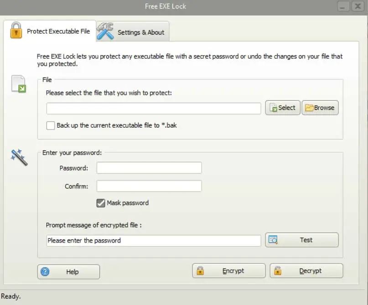368x305 pixels.
Task: Click the unlock icon on Decrypt button
Action: pyautogui.click(x=277, y=271)
